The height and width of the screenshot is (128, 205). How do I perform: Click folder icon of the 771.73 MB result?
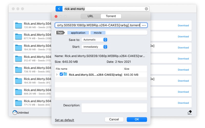(x=18, y=103)
